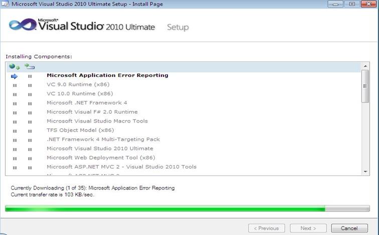Click download pause icon for VC 9.0 Runtime (x86)
Viewport: 379px width, 235px height.
coord(15,85)
